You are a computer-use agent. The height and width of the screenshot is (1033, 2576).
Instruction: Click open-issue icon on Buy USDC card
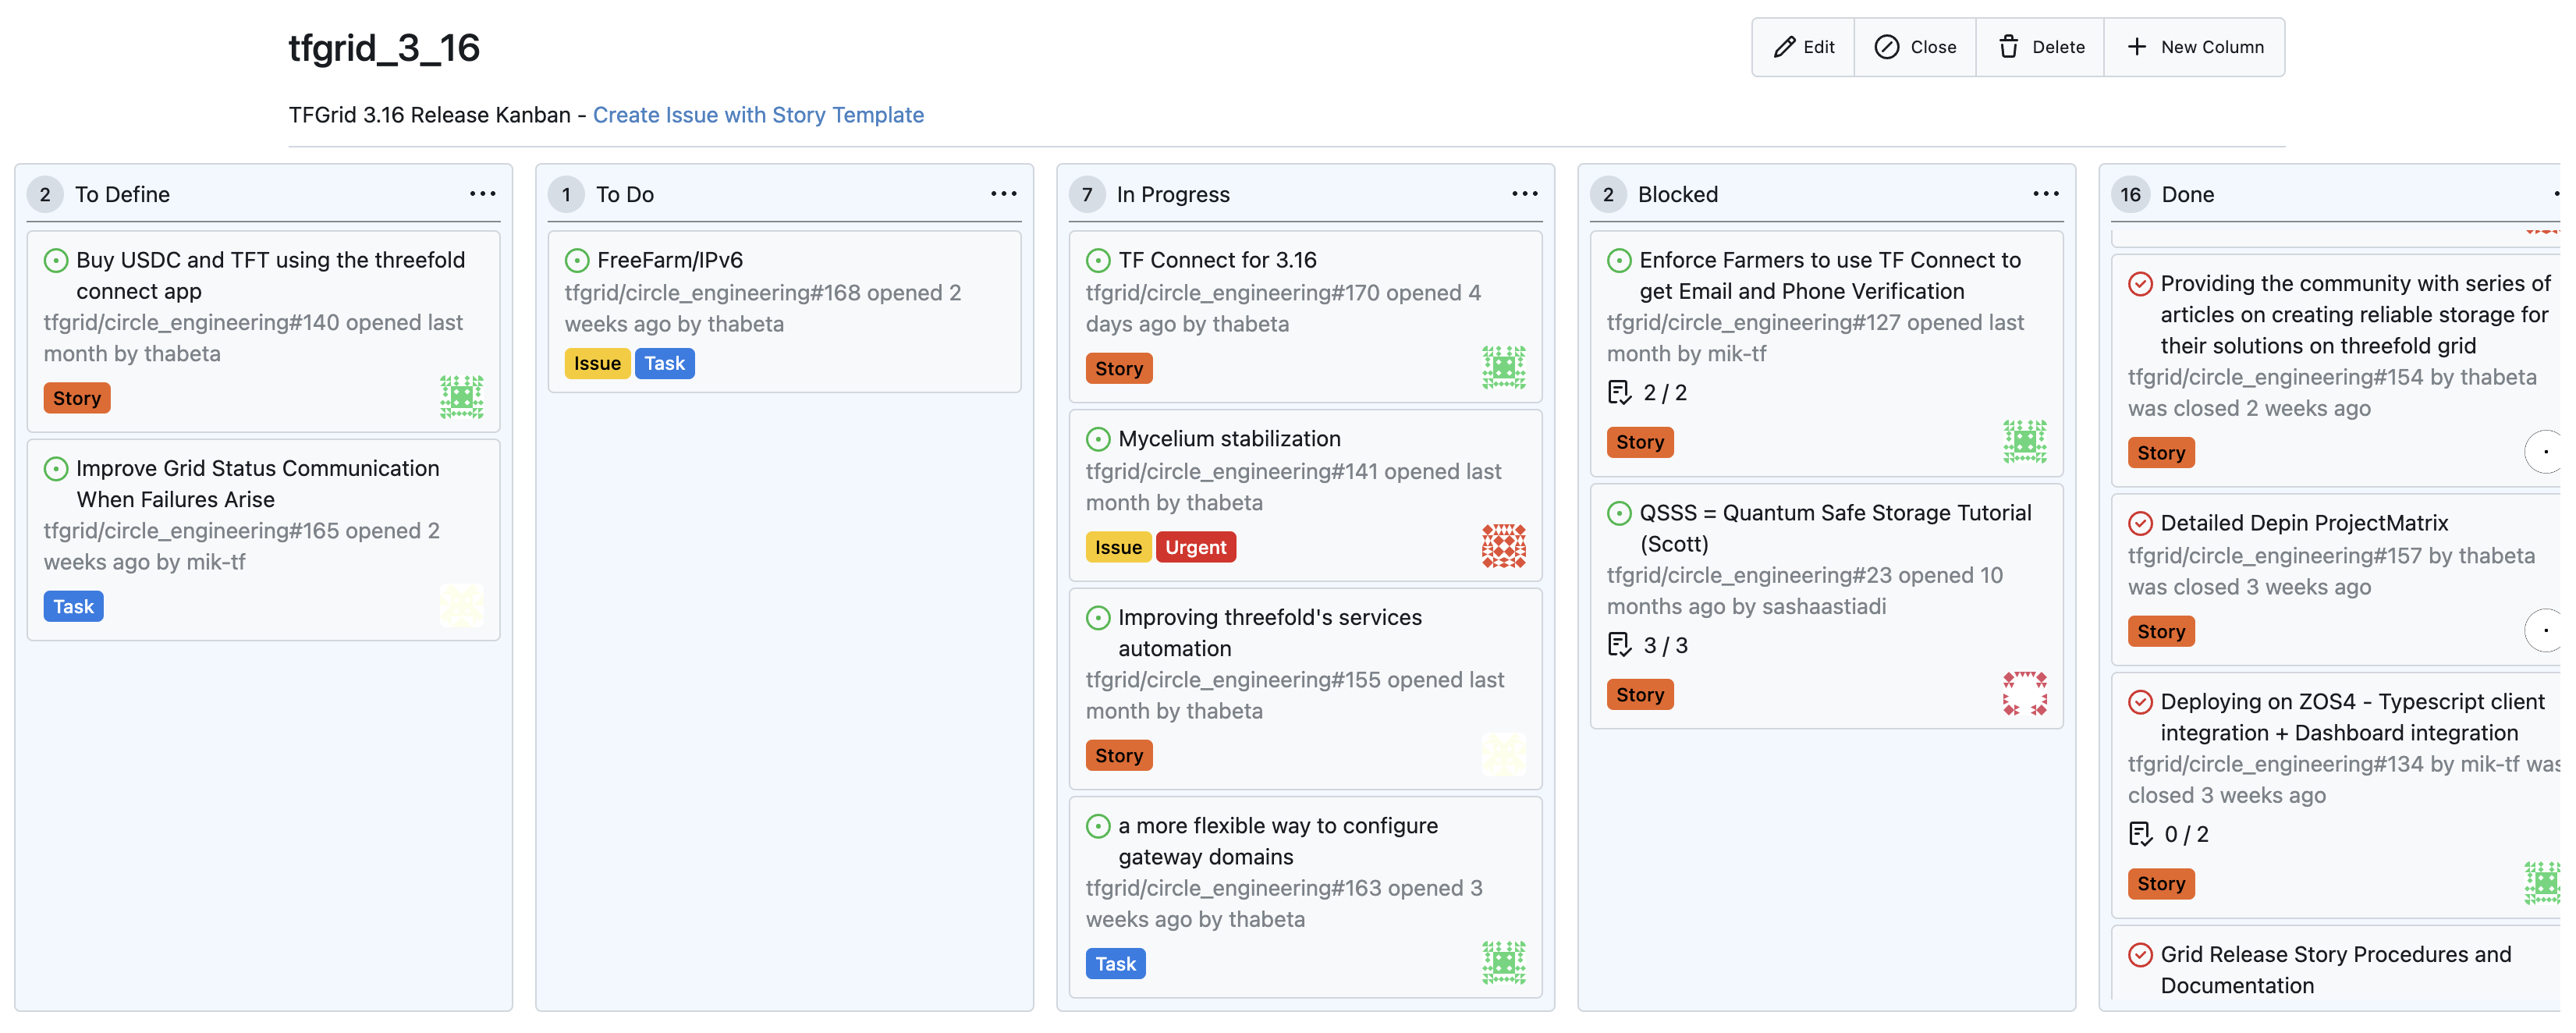pos(56,261)
